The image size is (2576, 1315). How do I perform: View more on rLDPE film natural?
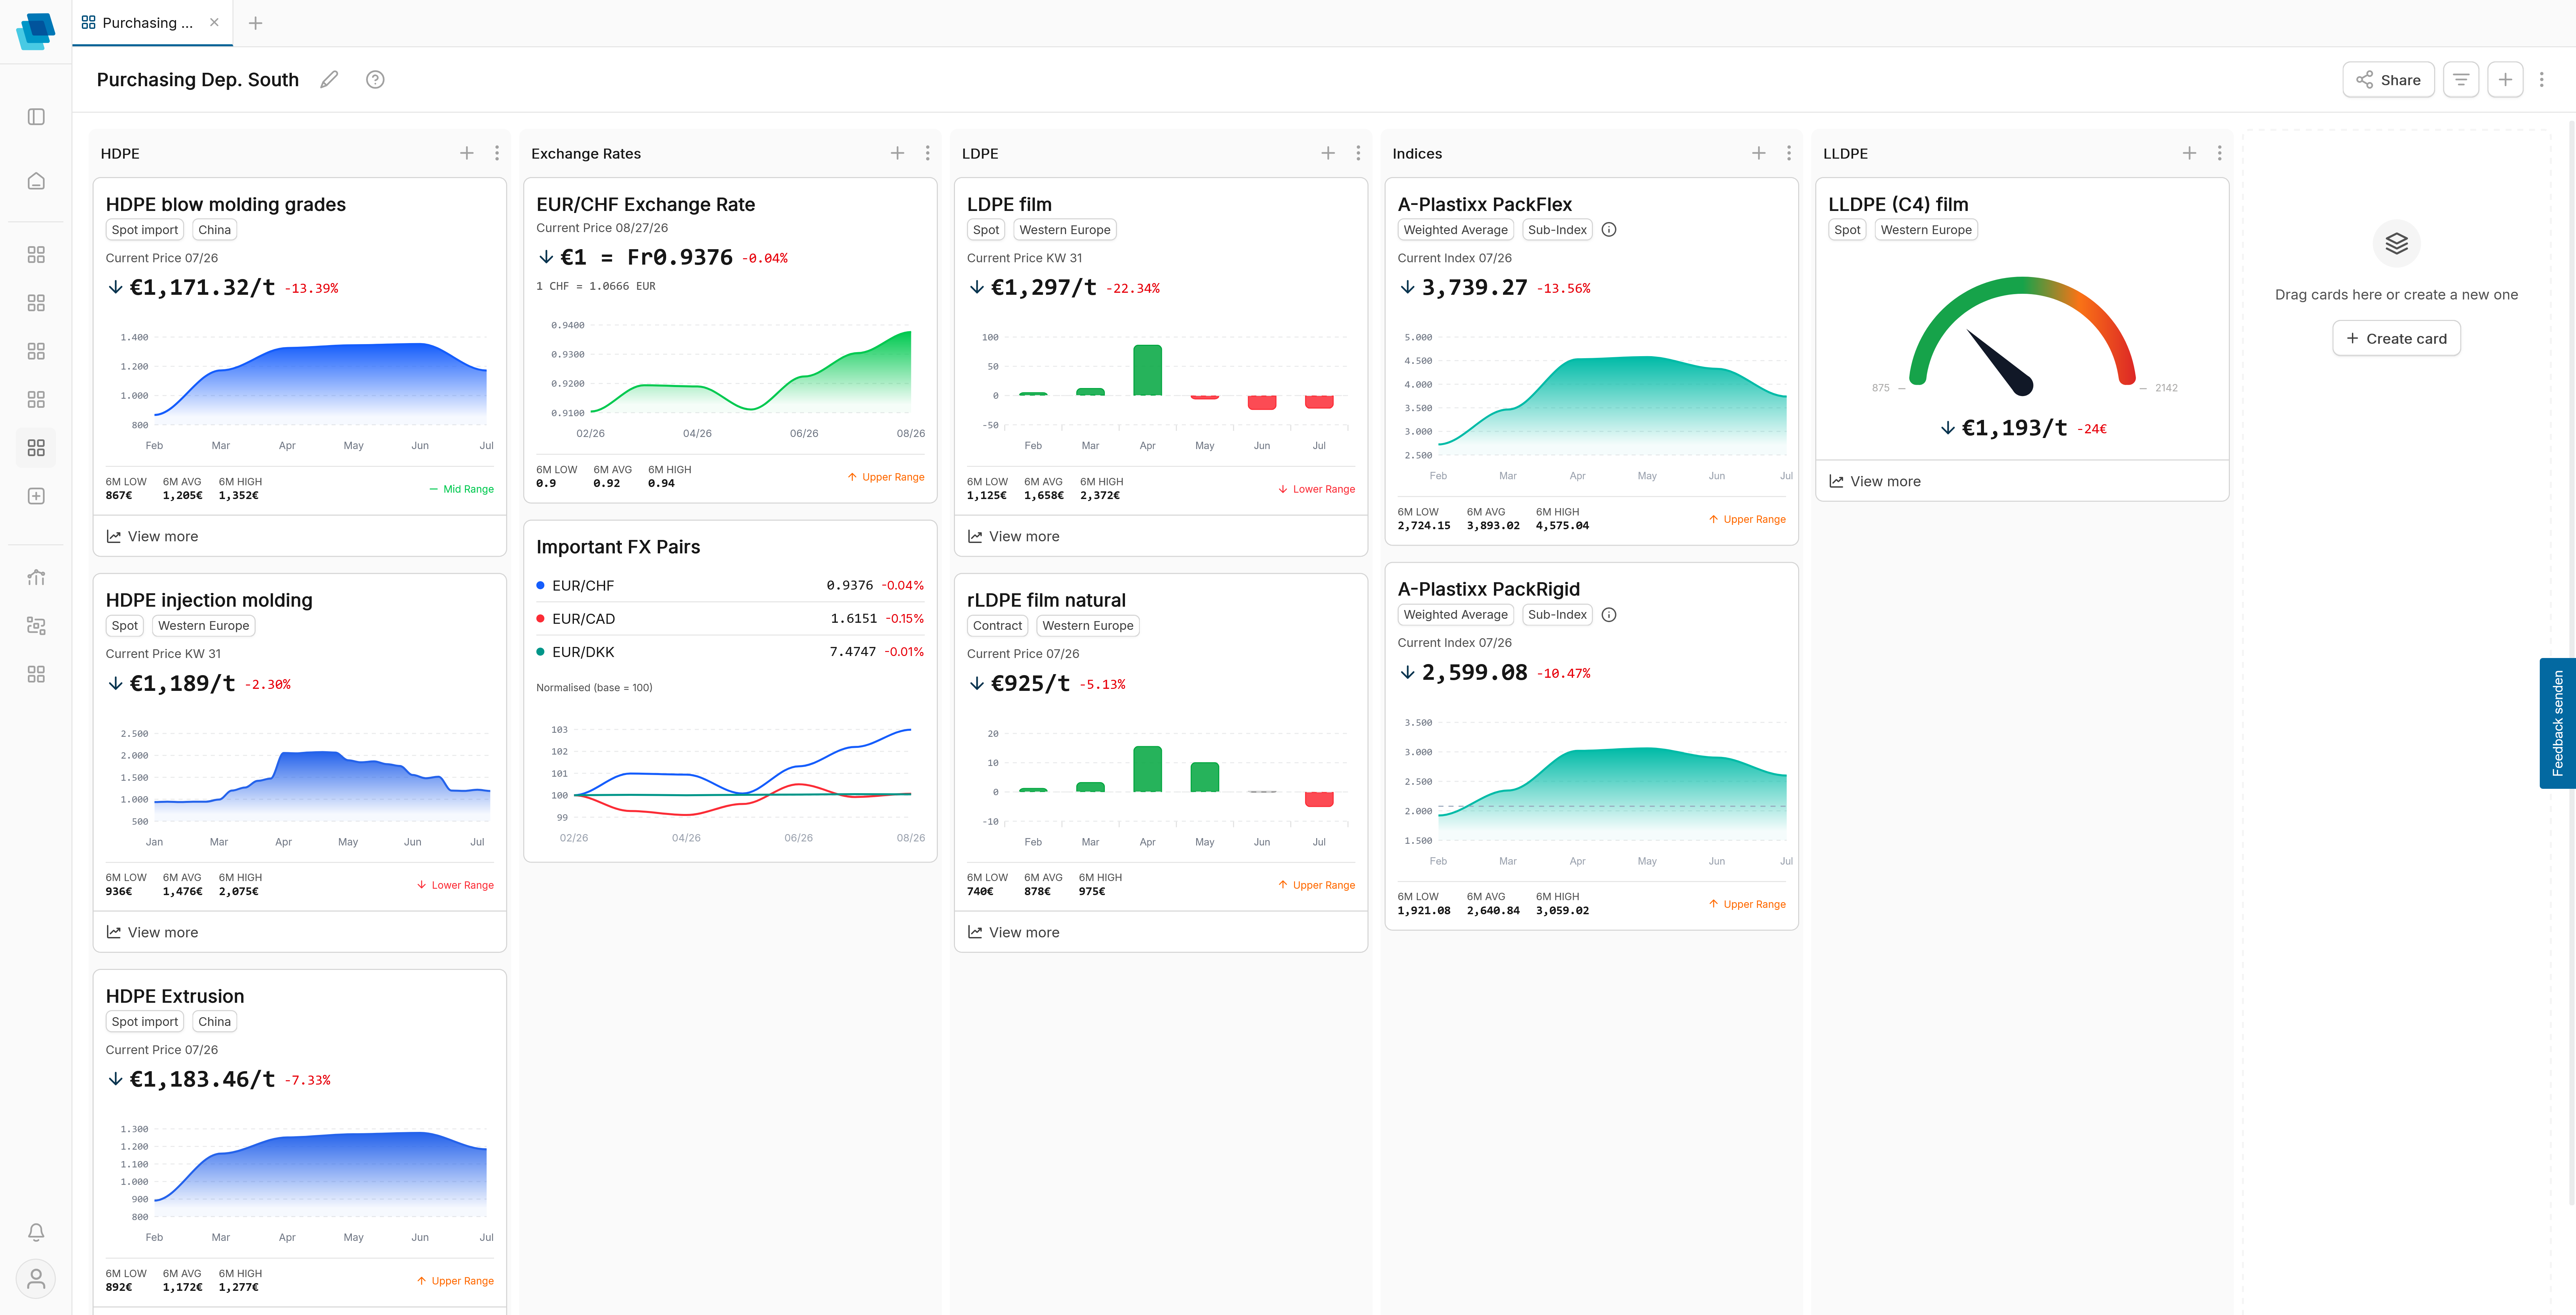coord(1013,933)
